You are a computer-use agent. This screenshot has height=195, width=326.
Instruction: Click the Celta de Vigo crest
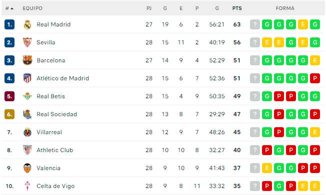tap(27, 186)
